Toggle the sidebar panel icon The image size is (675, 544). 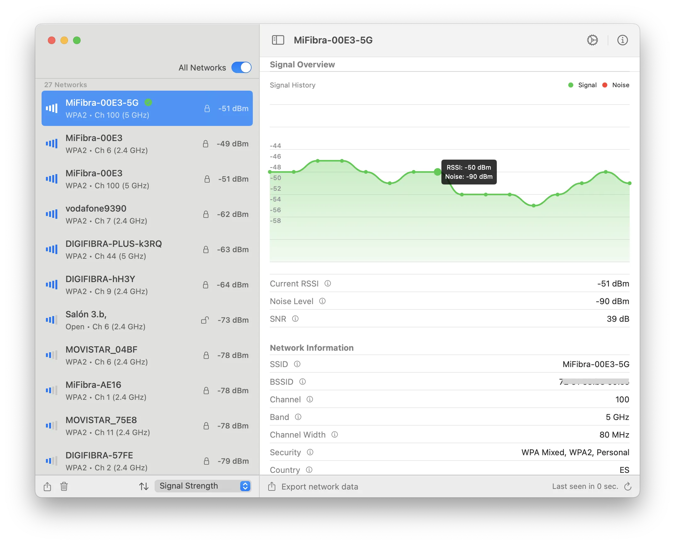click(x=278, y=40)
